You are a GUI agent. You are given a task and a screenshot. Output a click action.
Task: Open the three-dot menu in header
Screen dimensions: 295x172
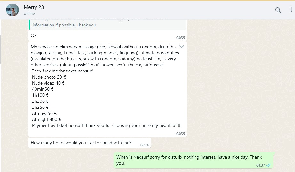tap(291, 10)
